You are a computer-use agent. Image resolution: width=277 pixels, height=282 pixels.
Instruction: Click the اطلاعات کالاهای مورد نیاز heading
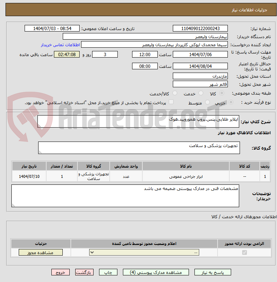[x=244, y=133]
